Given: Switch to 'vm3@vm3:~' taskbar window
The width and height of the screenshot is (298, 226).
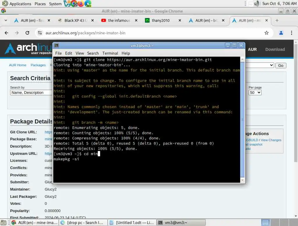Looking at the screenshot, I should pyautogui.click(x=181, y=223).
